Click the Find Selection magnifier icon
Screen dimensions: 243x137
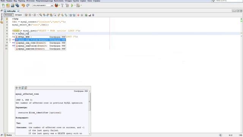[41, 15]
